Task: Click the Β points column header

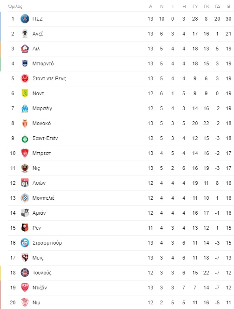Action: pyautogui.click(x=228, y=7)
